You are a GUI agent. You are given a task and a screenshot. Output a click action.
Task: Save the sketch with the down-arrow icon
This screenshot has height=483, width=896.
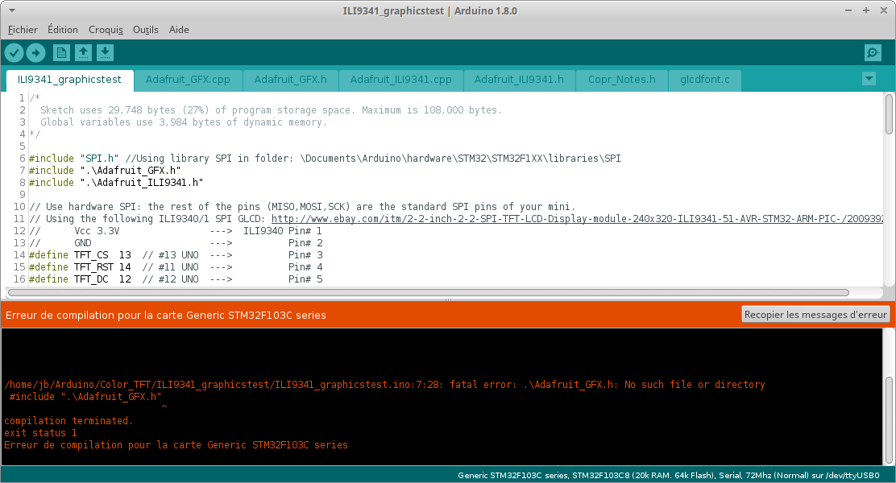click(105, 53)
